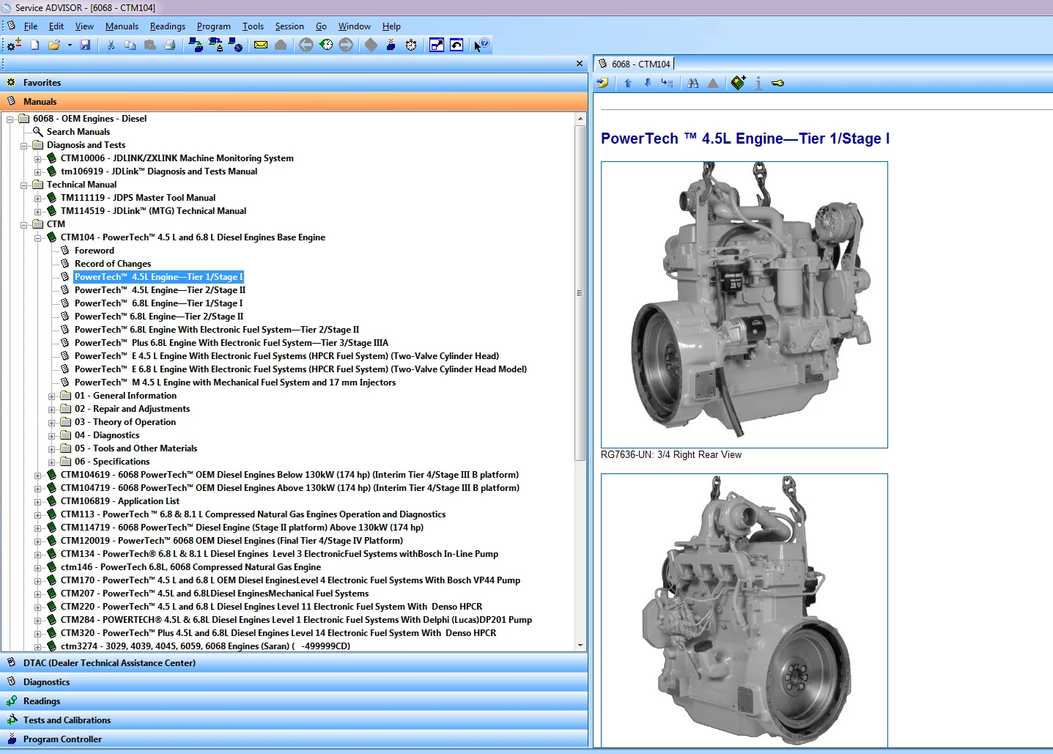Click the blue up arrow document icon
This screenshot has width=1053, height=754.
tap(628, 83)
